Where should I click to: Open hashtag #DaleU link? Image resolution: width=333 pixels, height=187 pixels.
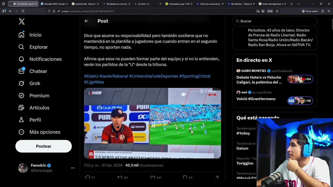point(91,76)
